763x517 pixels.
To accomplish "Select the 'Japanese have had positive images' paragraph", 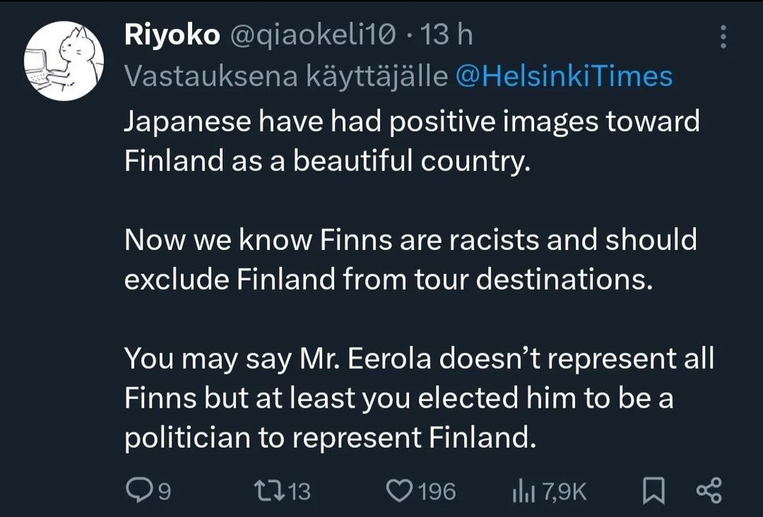I will [411, 141].
